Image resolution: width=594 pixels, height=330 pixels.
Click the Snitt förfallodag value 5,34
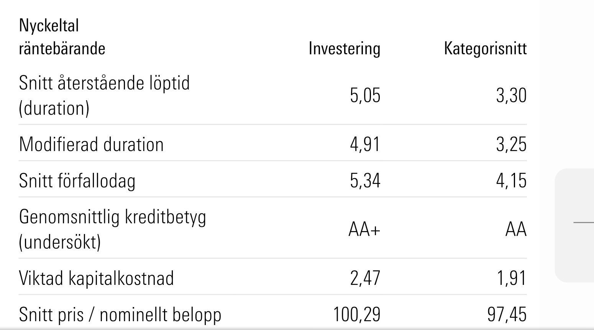(x=365, y=181)
